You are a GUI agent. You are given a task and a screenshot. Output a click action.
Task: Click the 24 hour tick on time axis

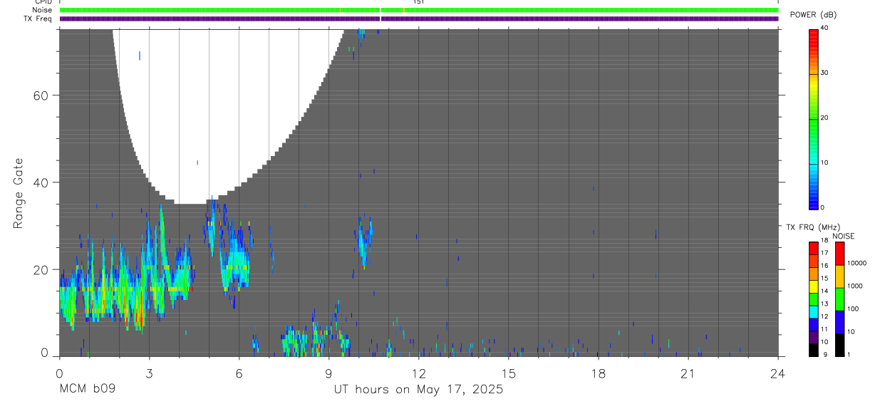point(778,373)
